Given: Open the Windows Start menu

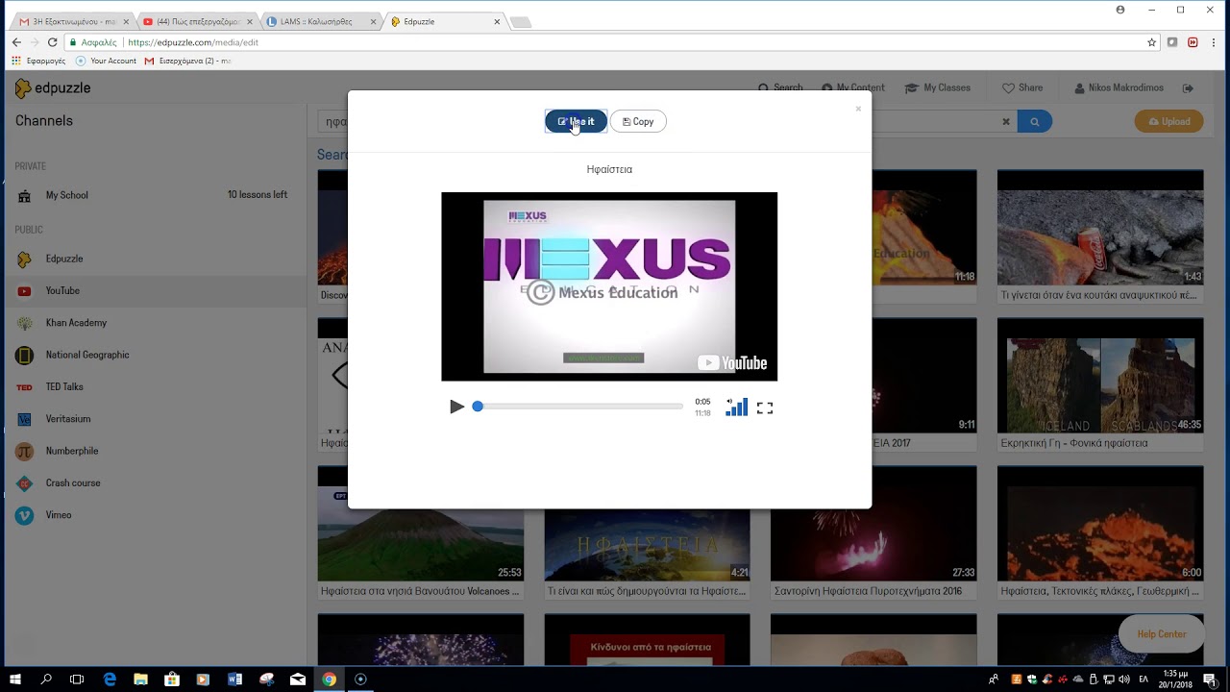Looking at the screenshot, I should tap(15, 679).
